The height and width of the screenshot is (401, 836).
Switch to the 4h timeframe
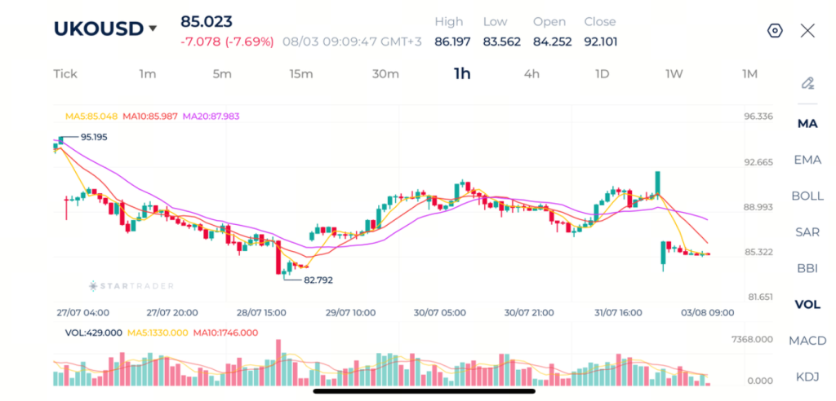[x=531, y=74]
